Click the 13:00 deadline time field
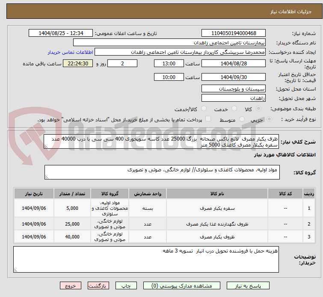The width and height of the screenshot is (323, 297). coord(169,64)
